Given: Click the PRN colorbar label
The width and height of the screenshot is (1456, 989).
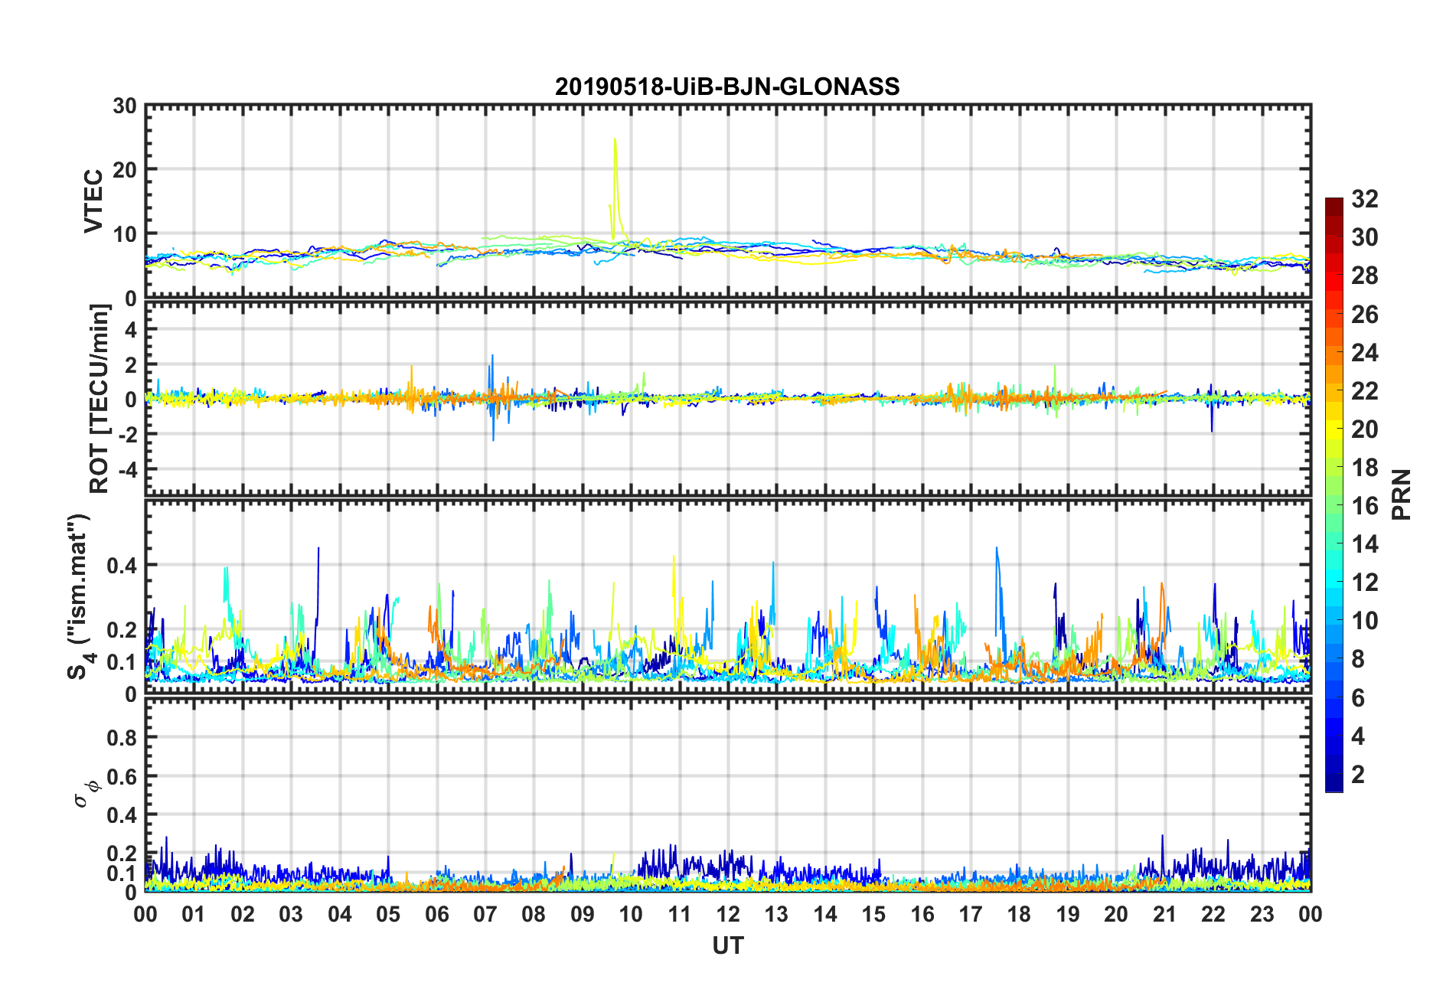Looking at the screenshot, I should [x=1402, y=494].
